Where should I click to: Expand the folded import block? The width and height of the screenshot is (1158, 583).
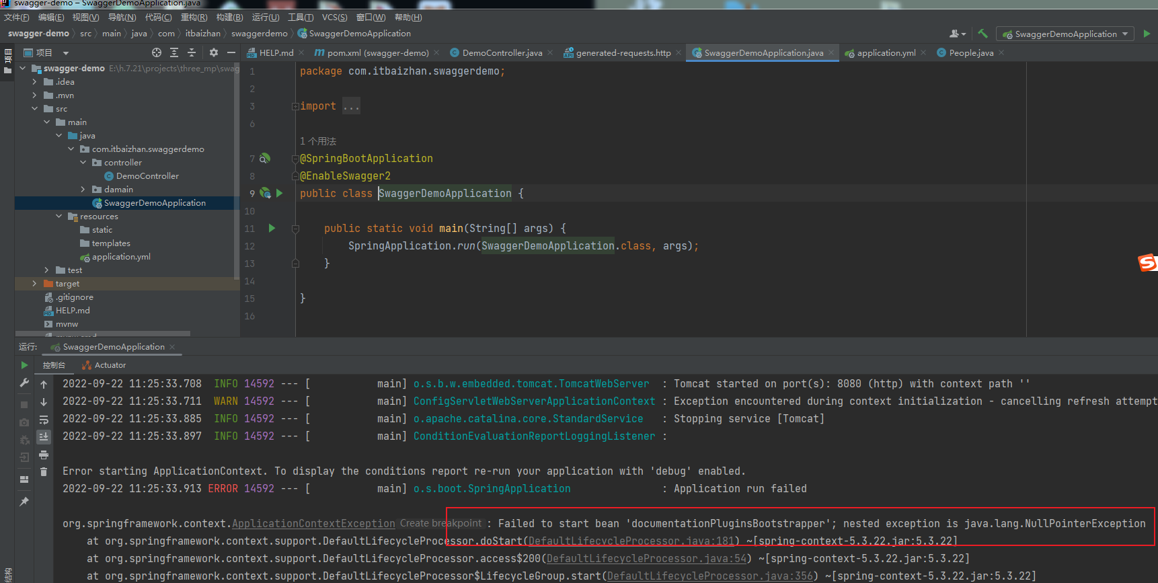point(295,106)
